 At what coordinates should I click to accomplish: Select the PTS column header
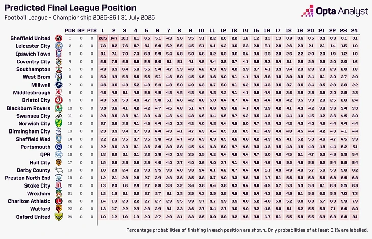92,31
